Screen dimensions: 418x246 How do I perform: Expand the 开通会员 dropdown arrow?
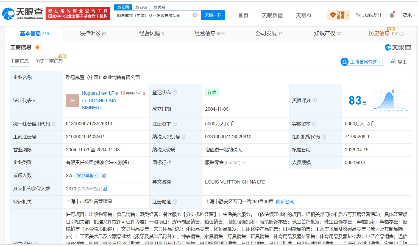348,15
